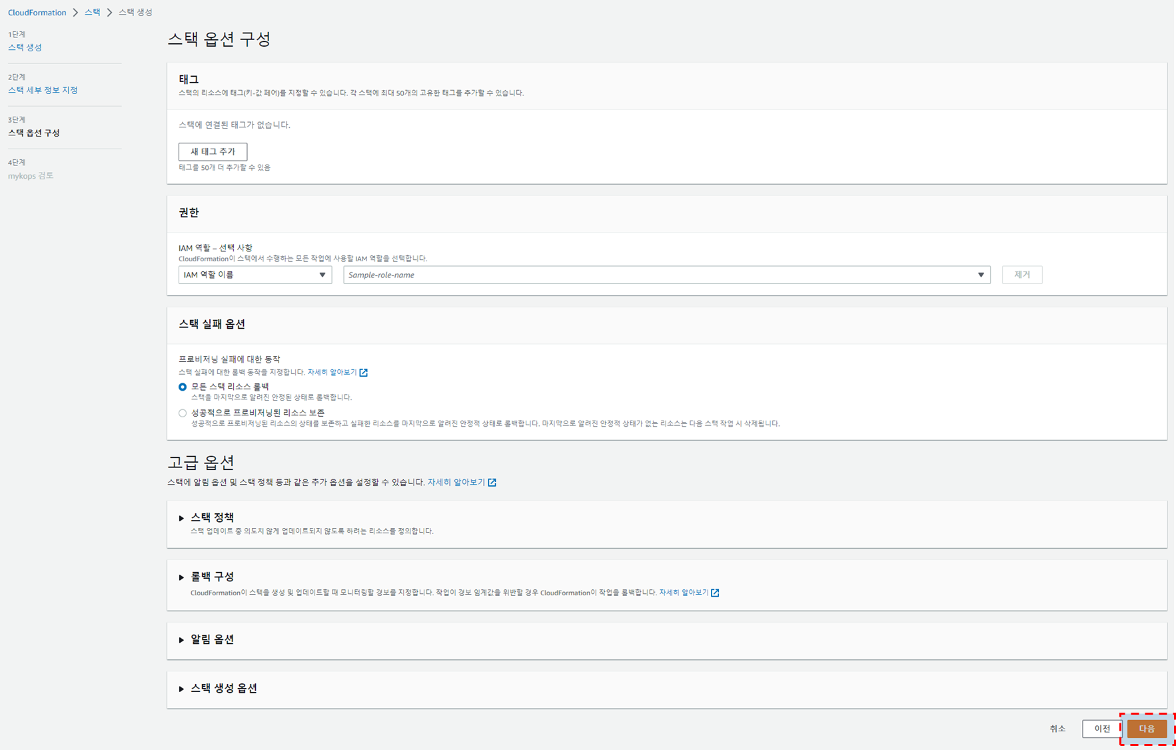Click the 이전 button
The image size is (1176, 750).
1102,729
